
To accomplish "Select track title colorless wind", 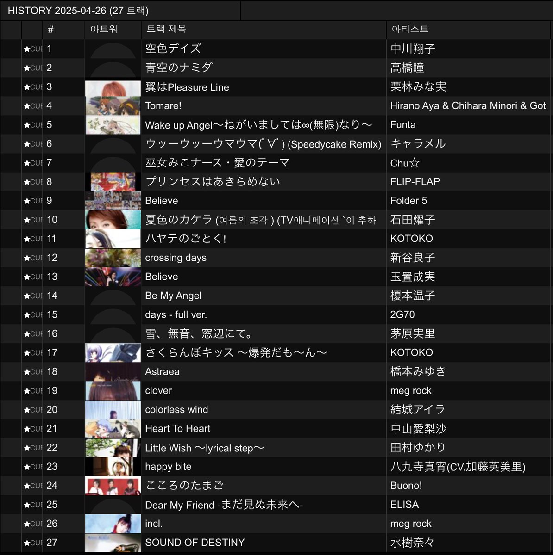I will (176, 409).
